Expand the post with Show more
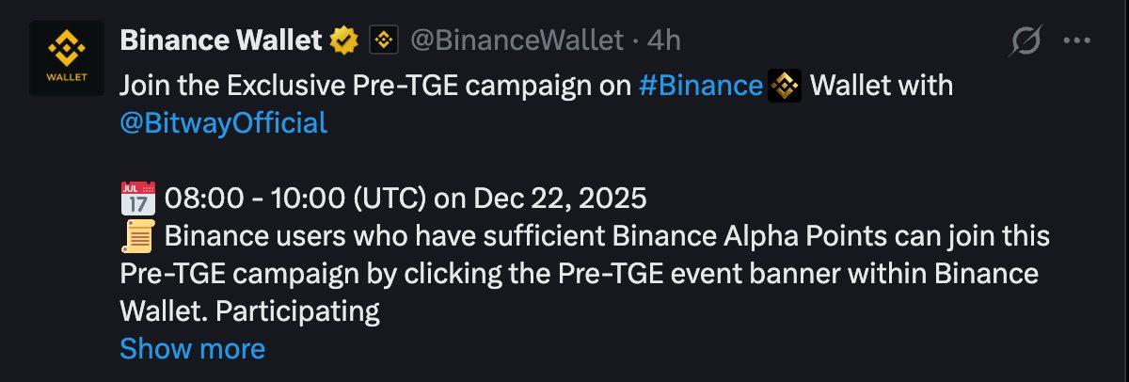 (193, 349)
